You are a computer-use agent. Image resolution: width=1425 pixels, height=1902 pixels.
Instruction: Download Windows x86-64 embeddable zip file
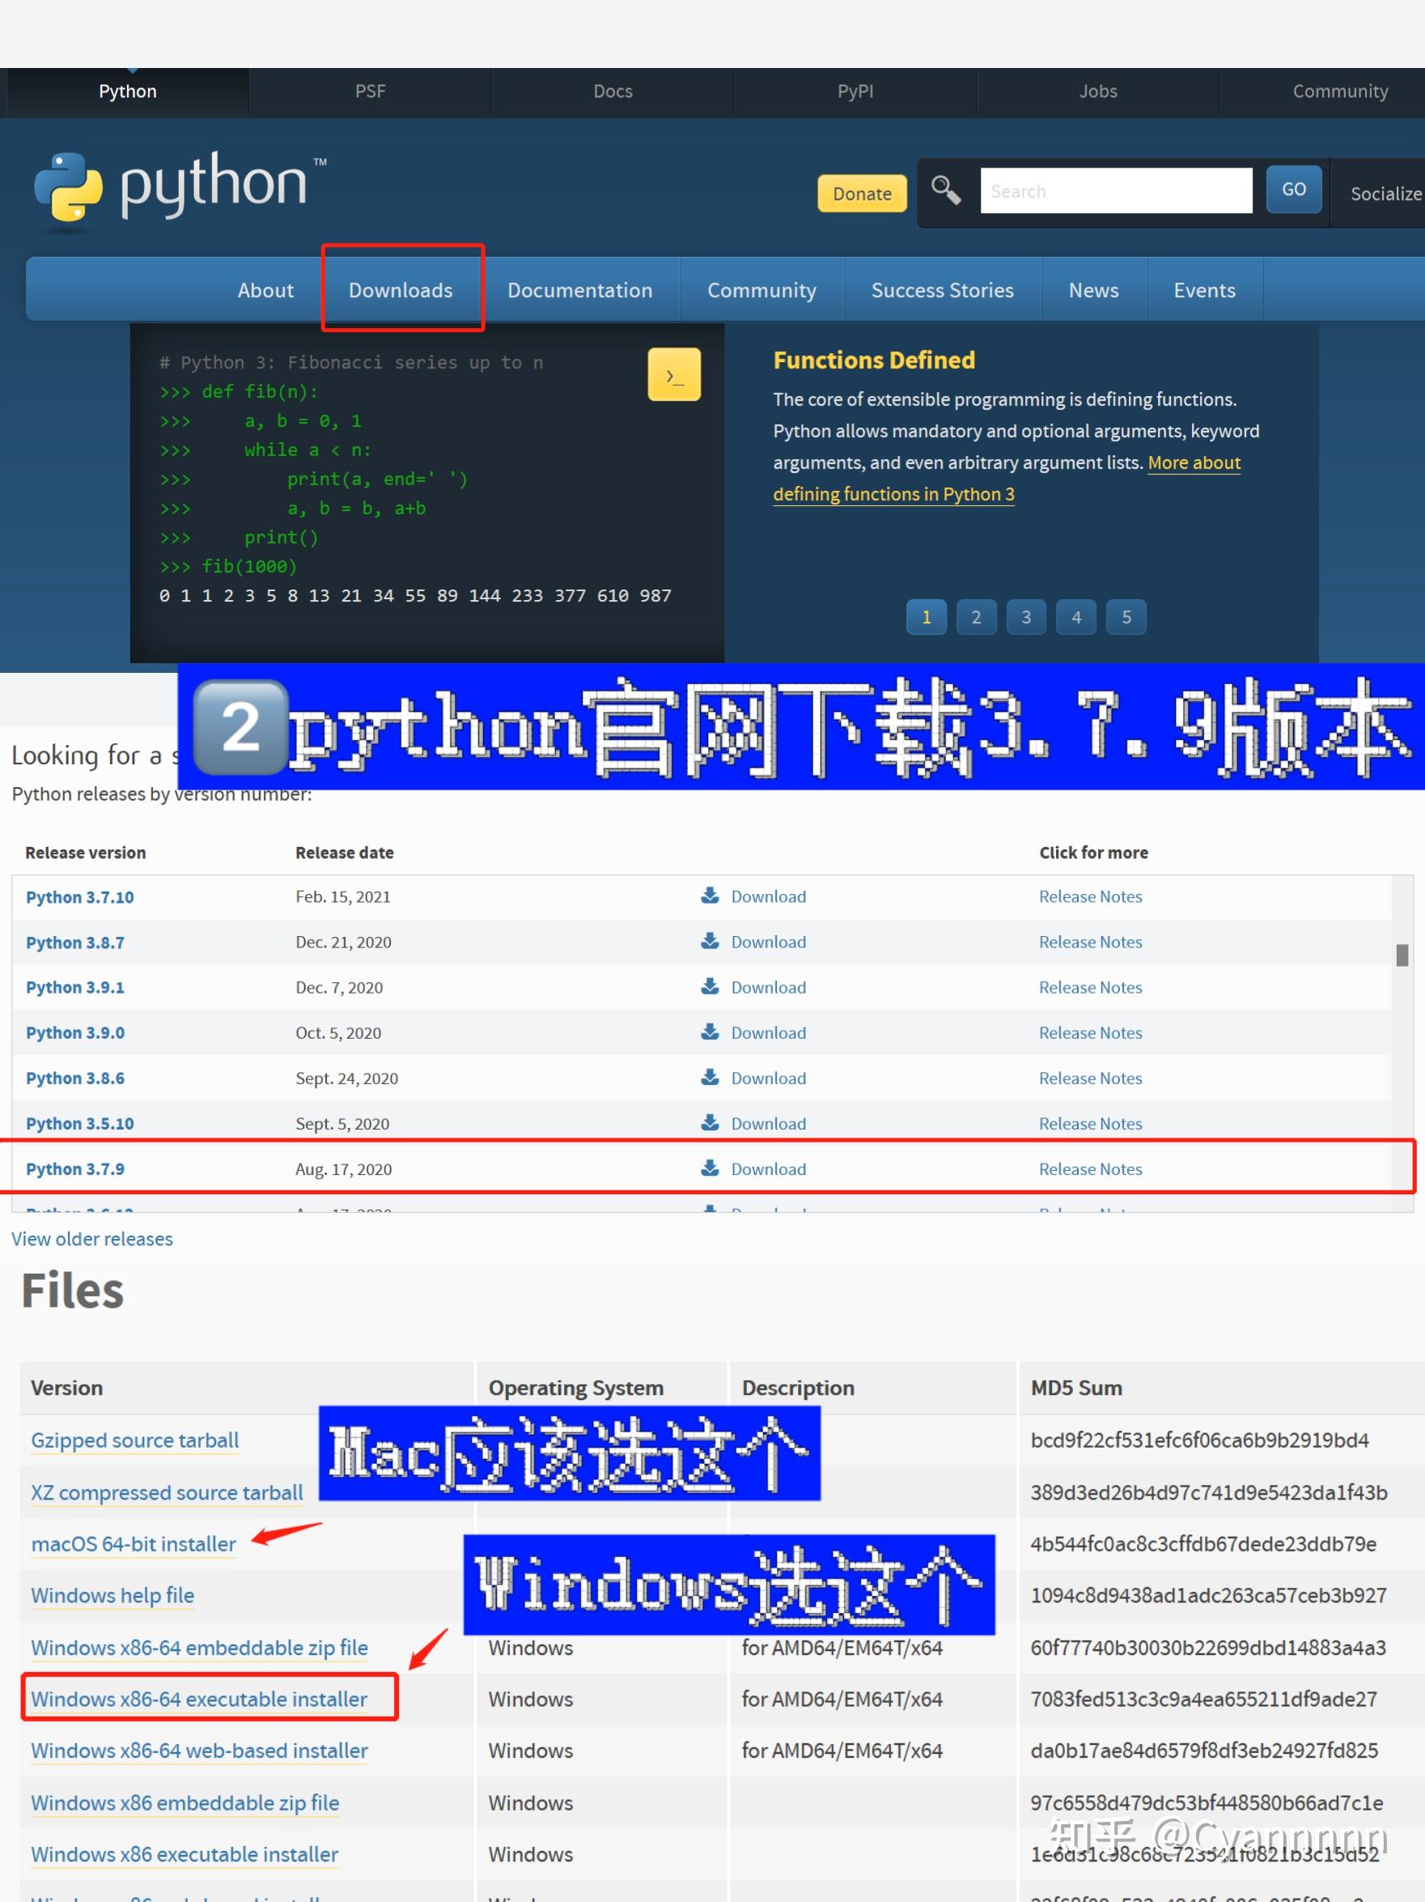click(x=199, y=1648)
